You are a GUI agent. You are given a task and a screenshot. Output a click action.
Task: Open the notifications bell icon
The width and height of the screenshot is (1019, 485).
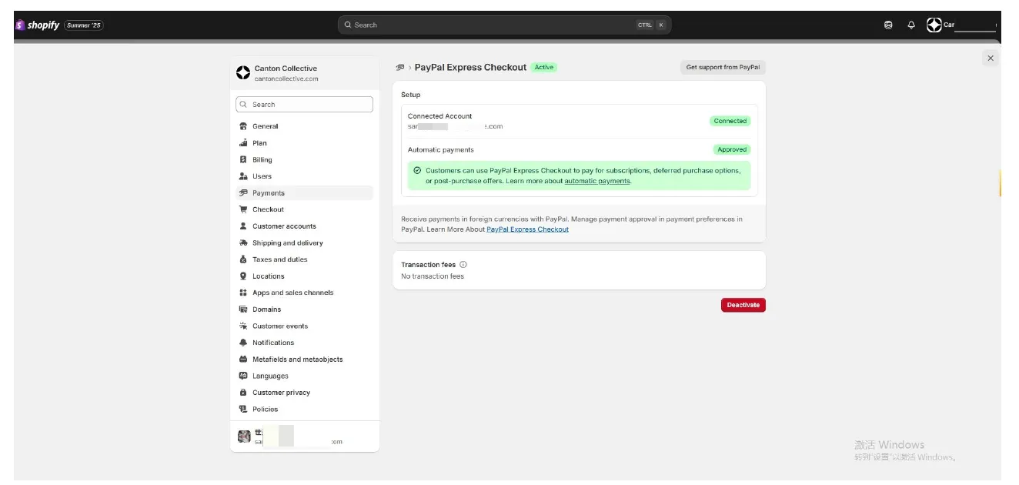coord(911,25)
